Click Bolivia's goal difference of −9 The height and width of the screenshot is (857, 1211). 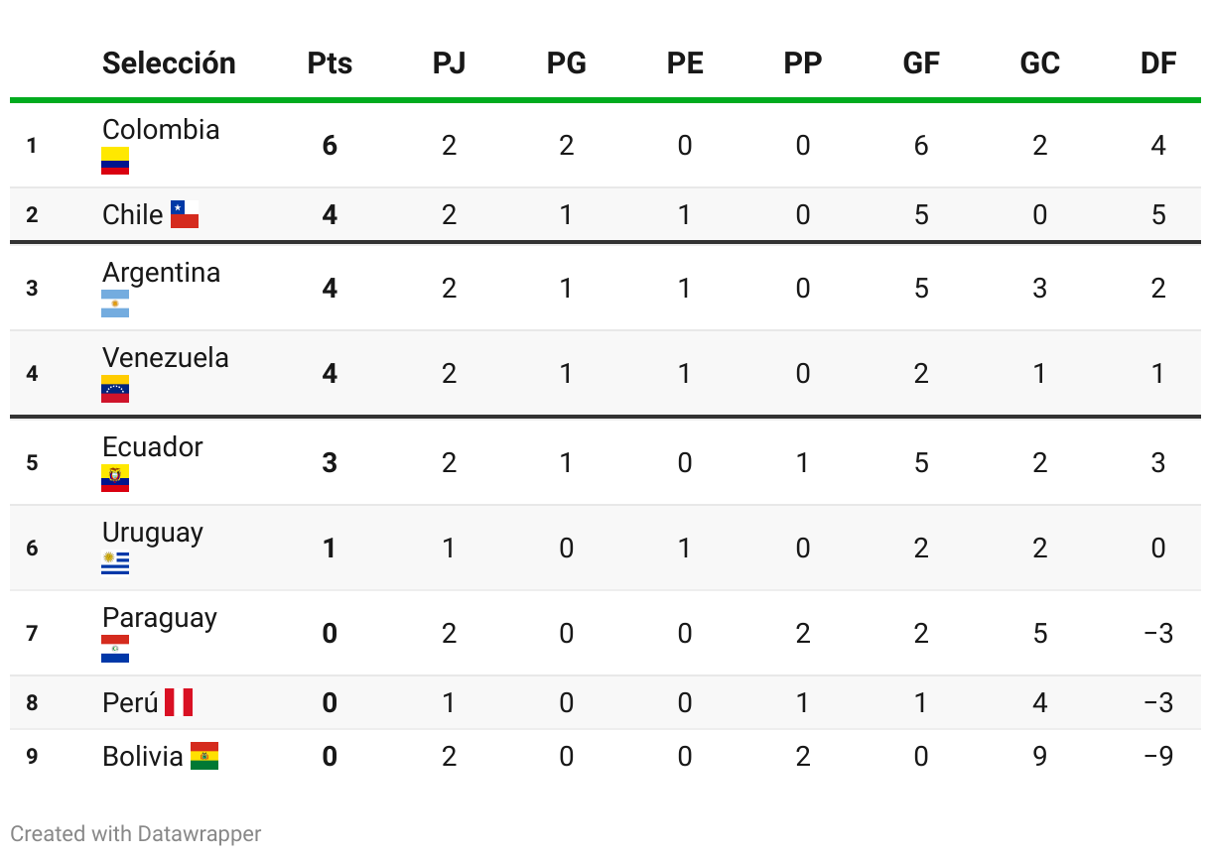point(1157,757)
